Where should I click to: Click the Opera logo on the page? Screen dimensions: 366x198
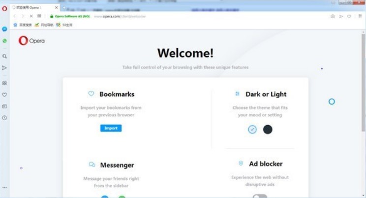tap(31, 41)
